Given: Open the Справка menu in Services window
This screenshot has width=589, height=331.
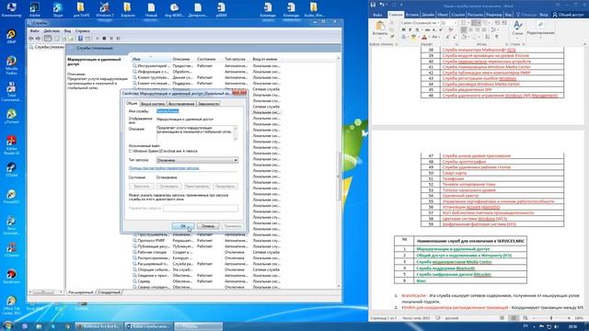Looking at the screenshot, I should (x=82, y=30).
